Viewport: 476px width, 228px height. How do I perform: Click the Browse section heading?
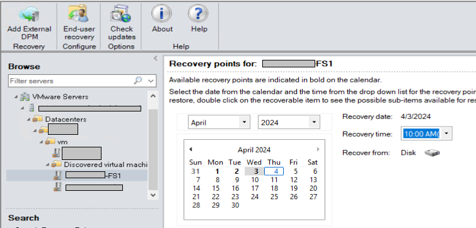tap(24, 66)
